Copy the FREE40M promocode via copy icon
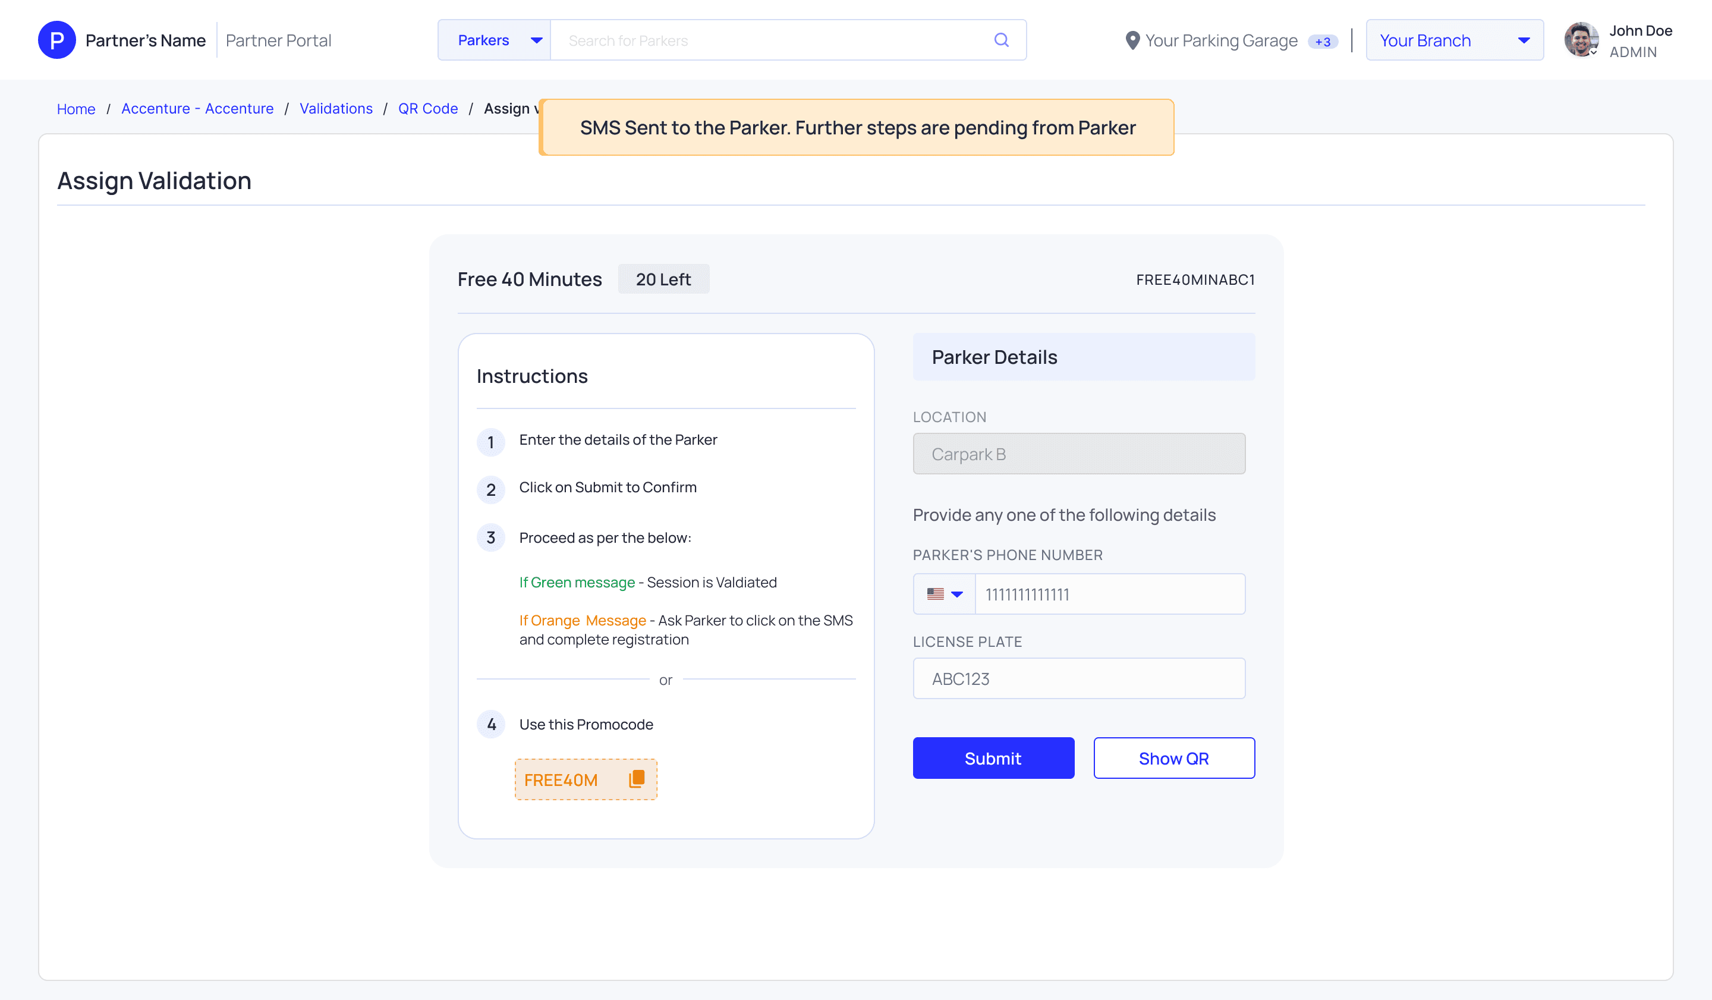This screenshot has height=1000, width=1712. coord(637,778)
